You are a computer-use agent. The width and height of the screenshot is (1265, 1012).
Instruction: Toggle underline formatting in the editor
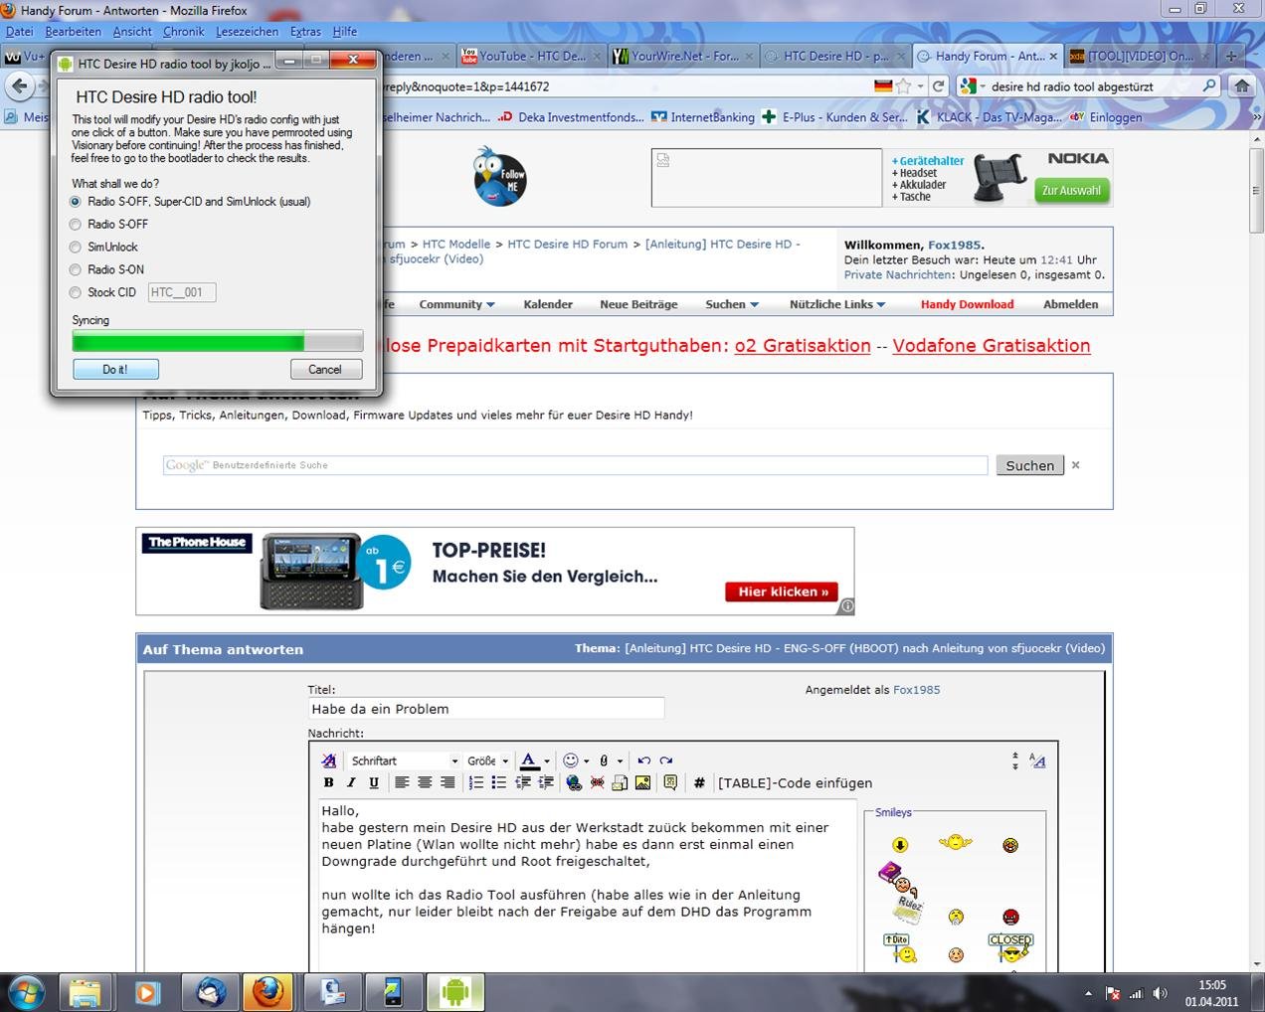pos(374,783)
